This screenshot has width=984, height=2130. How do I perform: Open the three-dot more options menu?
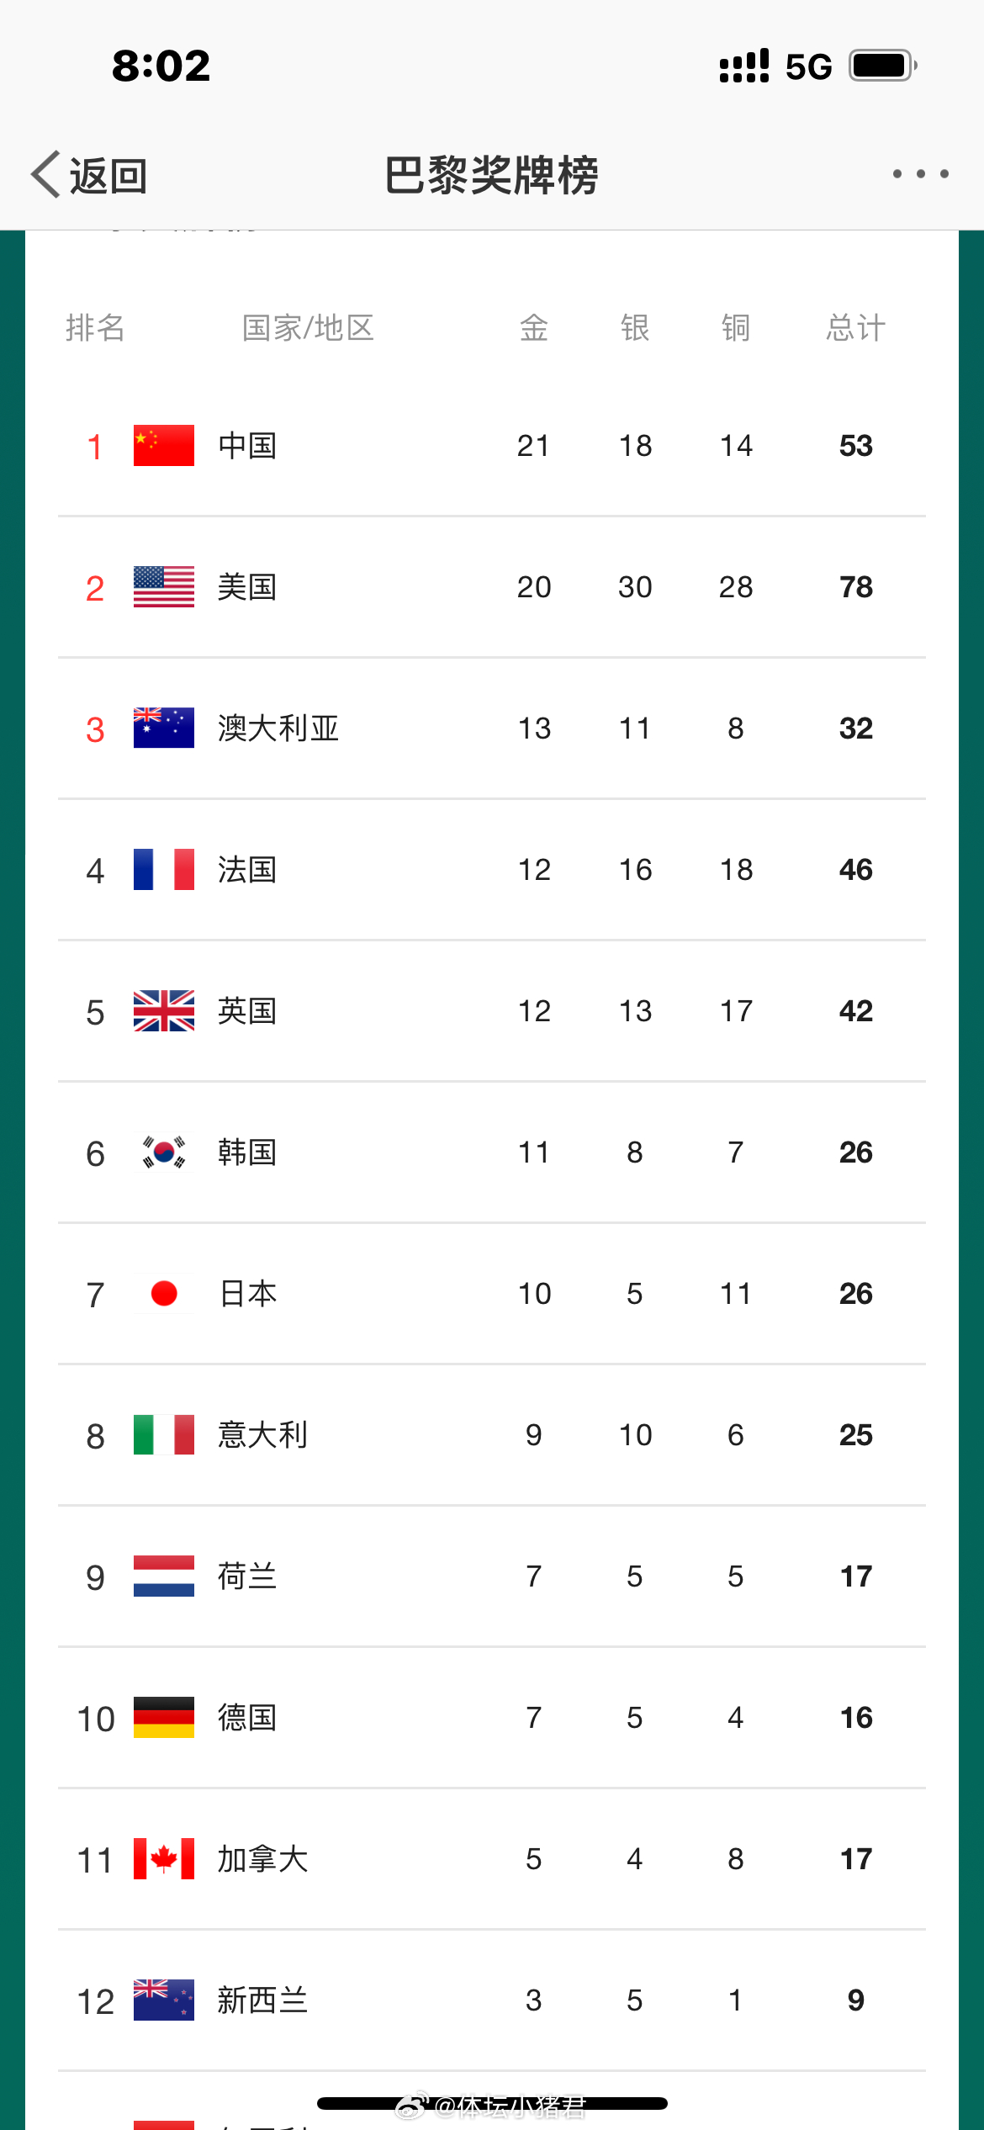pos(921,174)
